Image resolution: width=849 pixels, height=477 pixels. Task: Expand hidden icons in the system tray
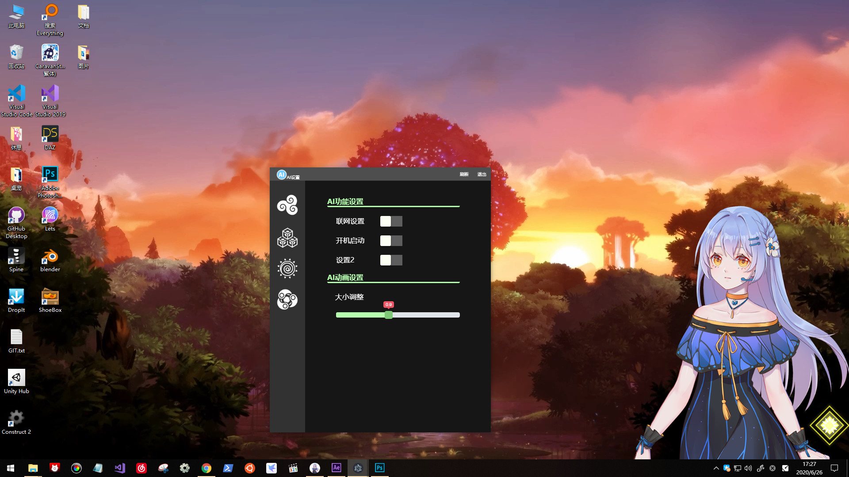coord(716,468)
